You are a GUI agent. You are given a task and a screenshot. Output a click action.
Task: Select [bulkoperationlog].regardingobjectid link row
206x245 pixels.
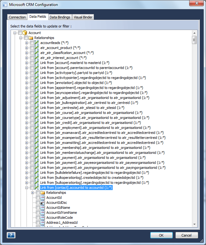point(95,183)
